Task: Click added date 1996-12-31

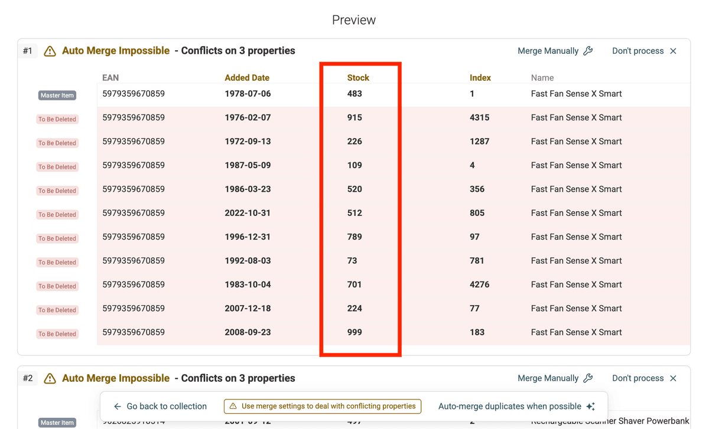Action: click(x=248, y=237)
